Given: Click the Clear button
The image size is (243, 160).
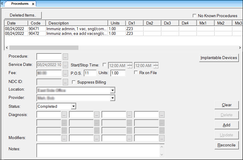Looking at the screenshot, I should [x=226, y=105].
